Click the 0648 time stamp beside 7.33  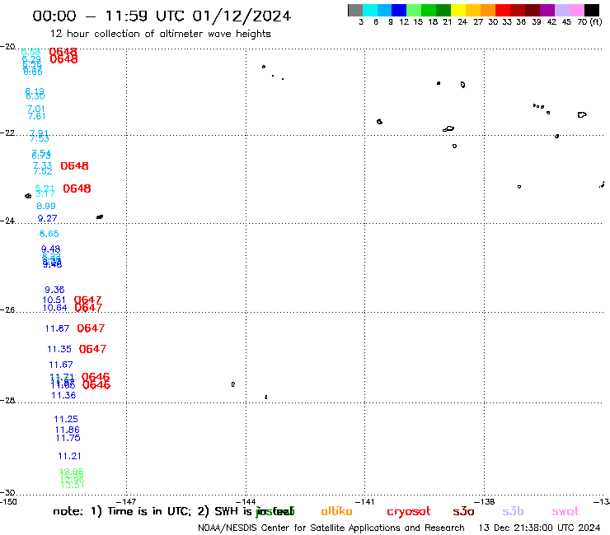click(74, 166)
